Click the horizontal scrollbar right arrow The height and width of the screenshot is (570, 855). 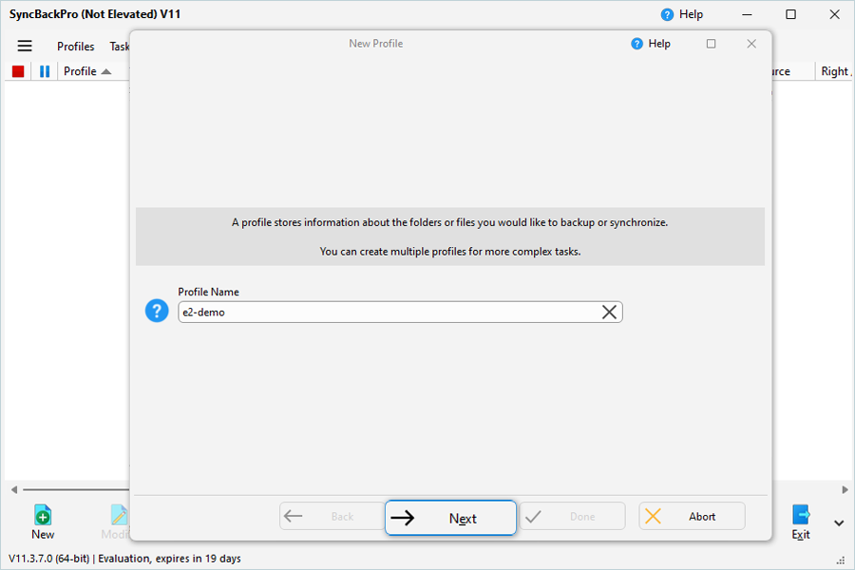click(x=845, y=489)
